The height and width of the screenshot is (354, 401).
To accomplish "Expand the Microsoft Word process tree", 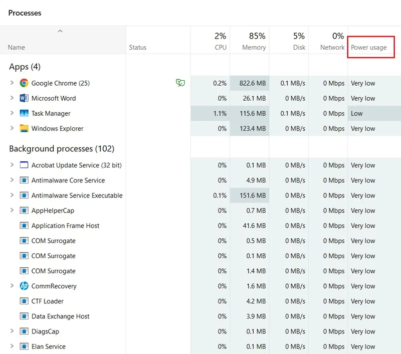I will 12,98.
